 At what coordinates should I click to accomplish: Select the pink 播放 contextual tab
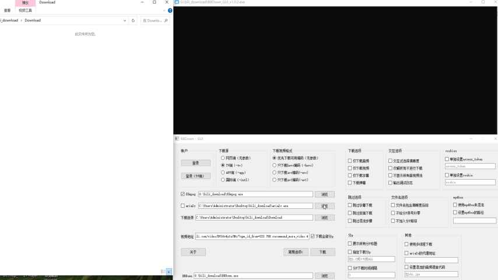(26, 3)
